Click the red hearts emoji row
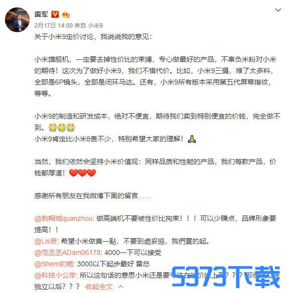 click(x=82, y=173)
